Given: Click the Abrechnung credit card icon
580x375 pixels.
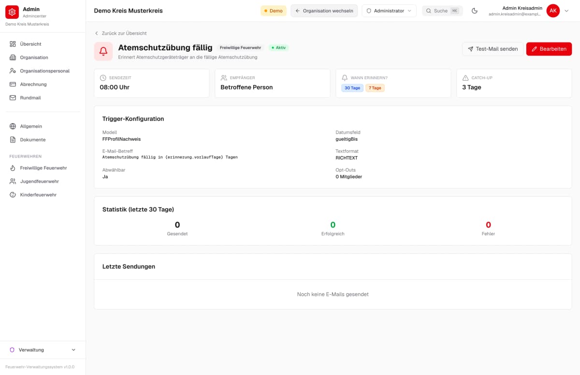Looking at the screenshot, I should [x=13, y=85].
